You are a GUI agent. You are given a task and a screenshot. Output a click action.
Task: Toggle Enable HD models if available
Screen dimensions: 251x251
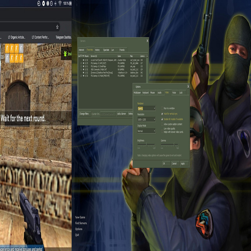[x=162, y=118]
